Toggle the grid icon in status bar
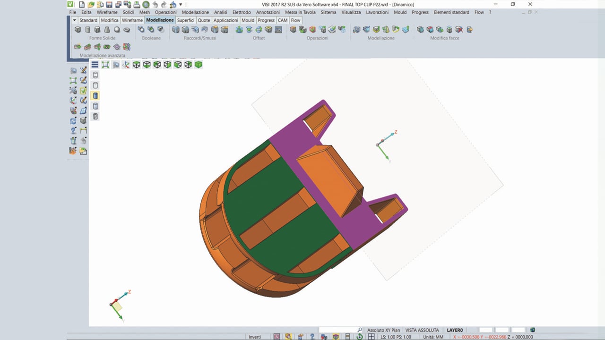 (371, 337)
